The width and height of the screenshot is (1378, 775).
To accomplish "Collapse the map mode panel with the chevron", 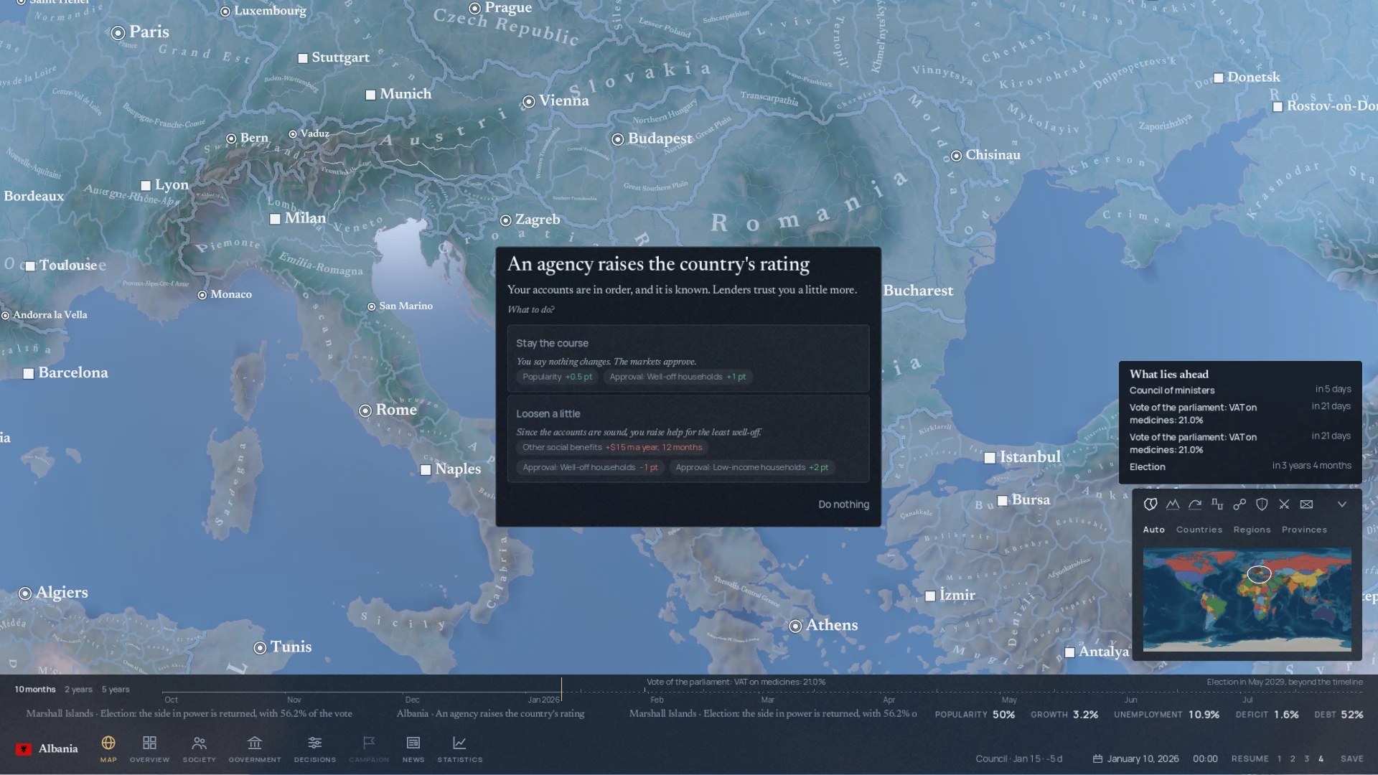I will tap(1342, 504).
